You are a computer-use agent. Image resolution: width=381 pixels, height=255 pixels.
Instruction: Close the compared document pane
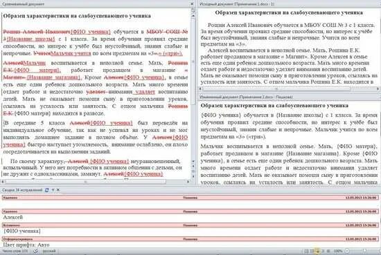(x=192, y=4)
